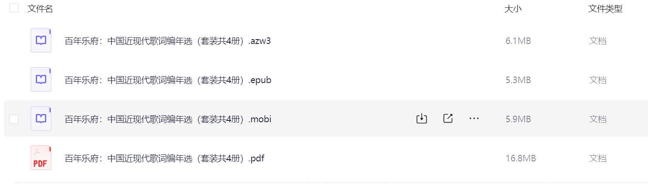Click the 5.3MB size of the .epub row

point(518,80)
